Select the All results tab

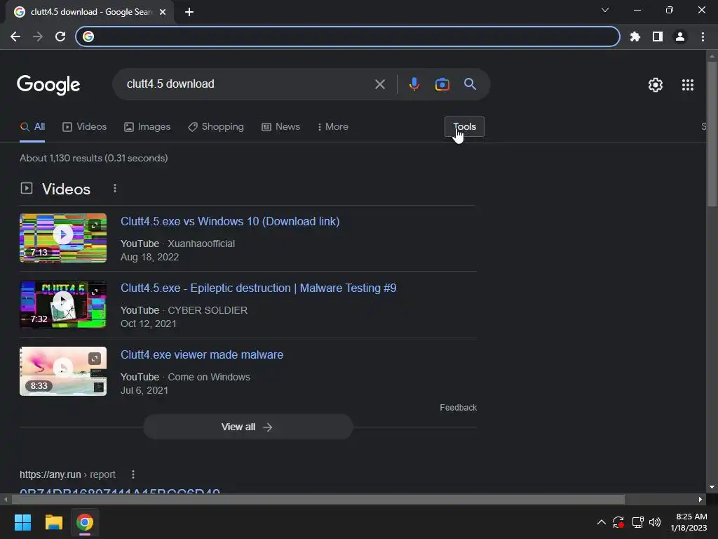32,127
